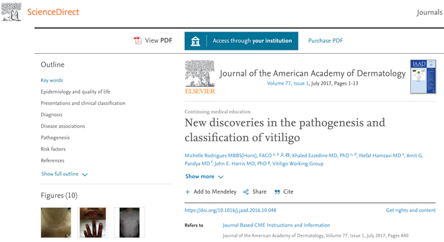Open the JAAD journal cover image
This screenshot has height=242, width=444.
click(x=423, y=77)
